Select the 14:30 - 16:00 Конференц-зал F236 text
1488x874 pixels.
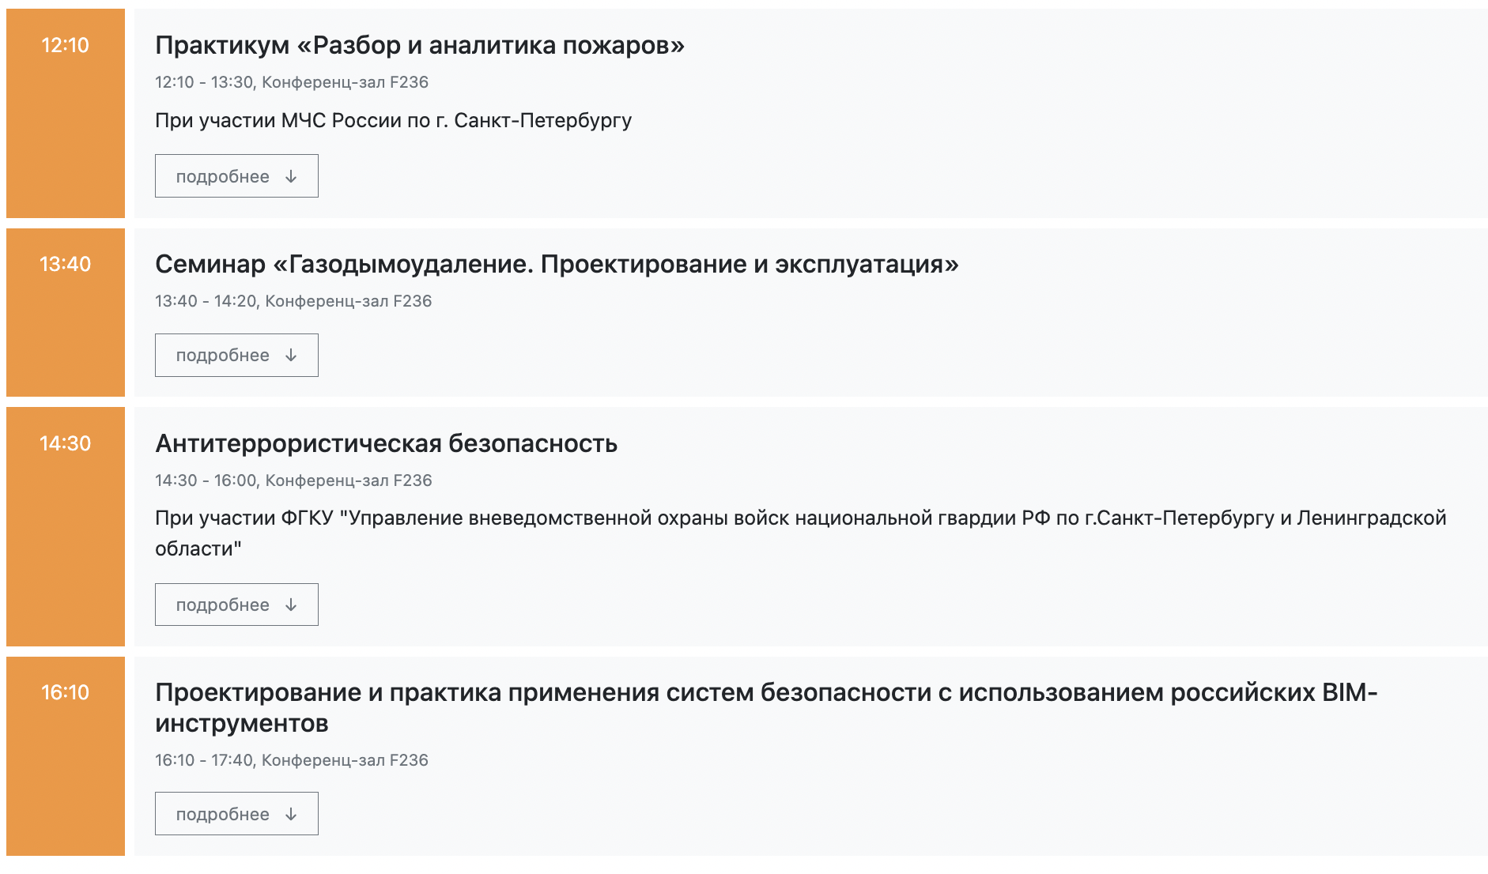[x=293, y=480]
